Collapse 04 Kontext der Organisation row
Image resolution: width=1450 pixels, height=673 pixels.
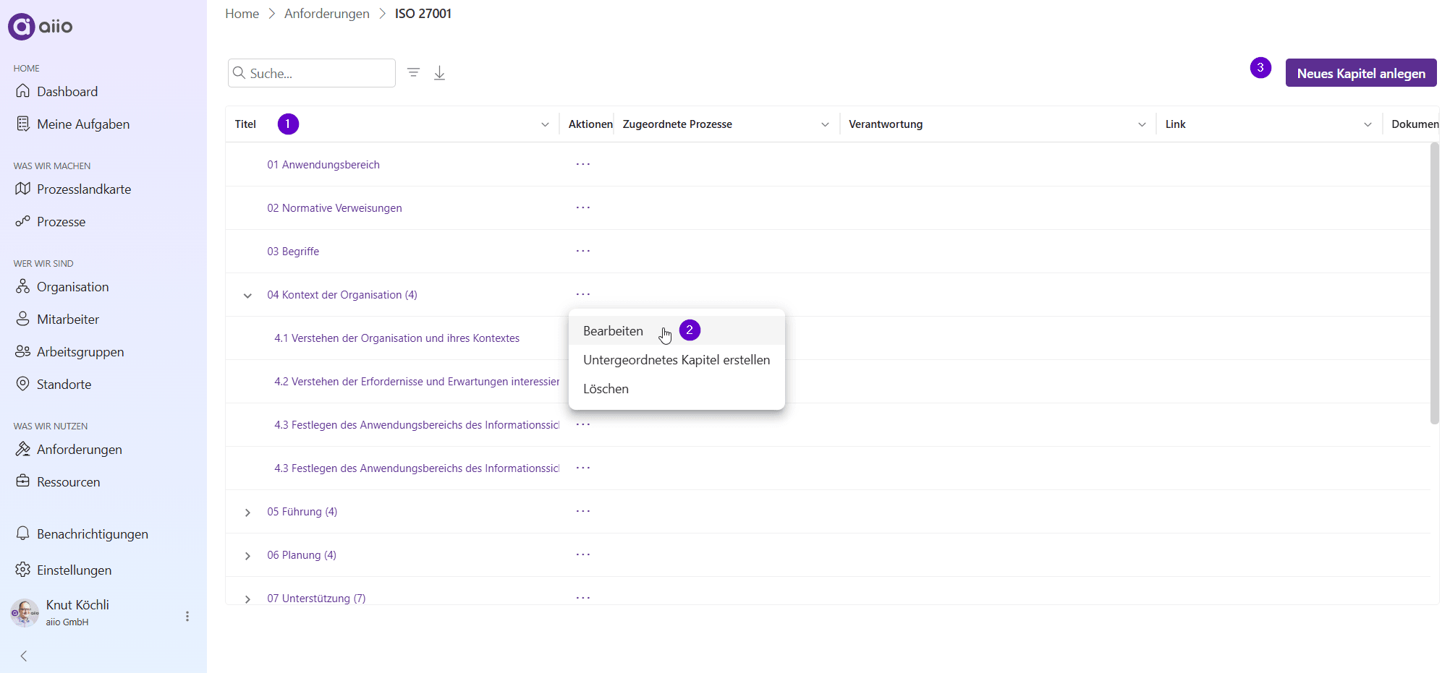pyautogui.click(x=247, y=295)
